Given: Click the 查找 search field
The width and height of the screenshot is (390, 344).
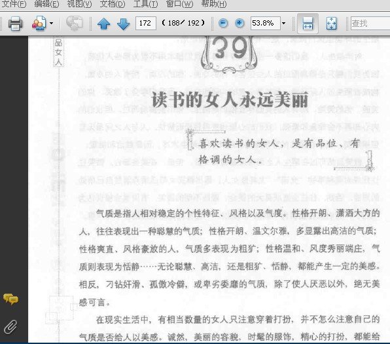Looking at the screenshot, I should [x=370, y=24].
